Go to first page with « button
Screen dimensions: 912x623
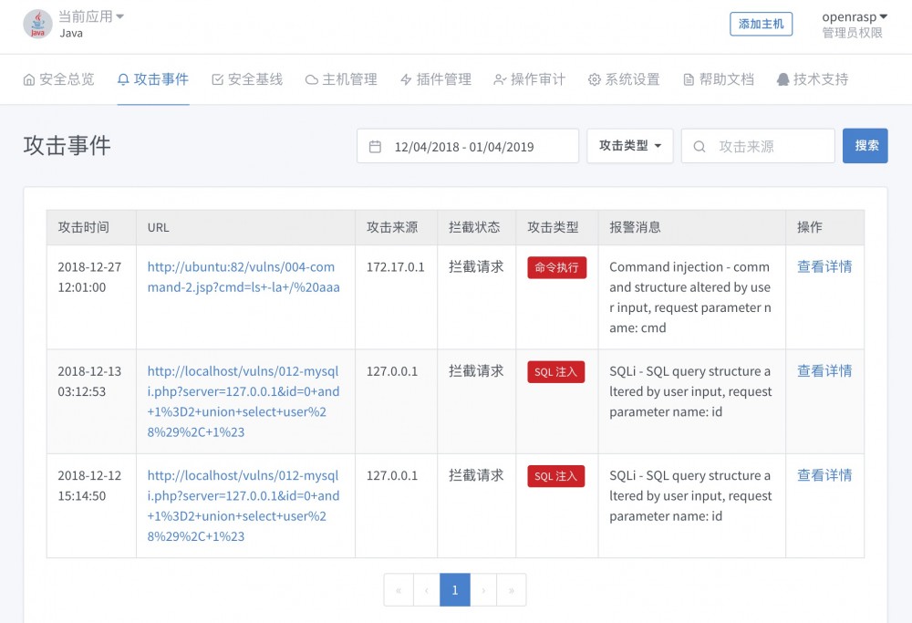(399, 590)
